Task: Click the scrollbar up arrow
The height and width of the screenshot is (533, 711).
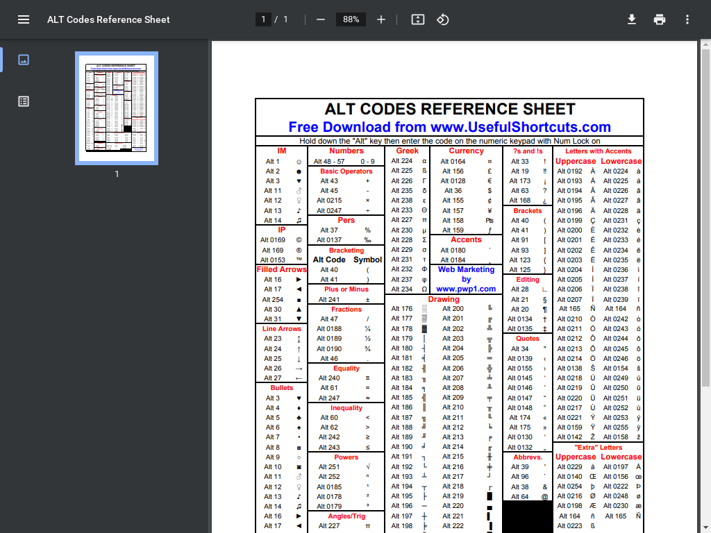Action: [705, 44]
